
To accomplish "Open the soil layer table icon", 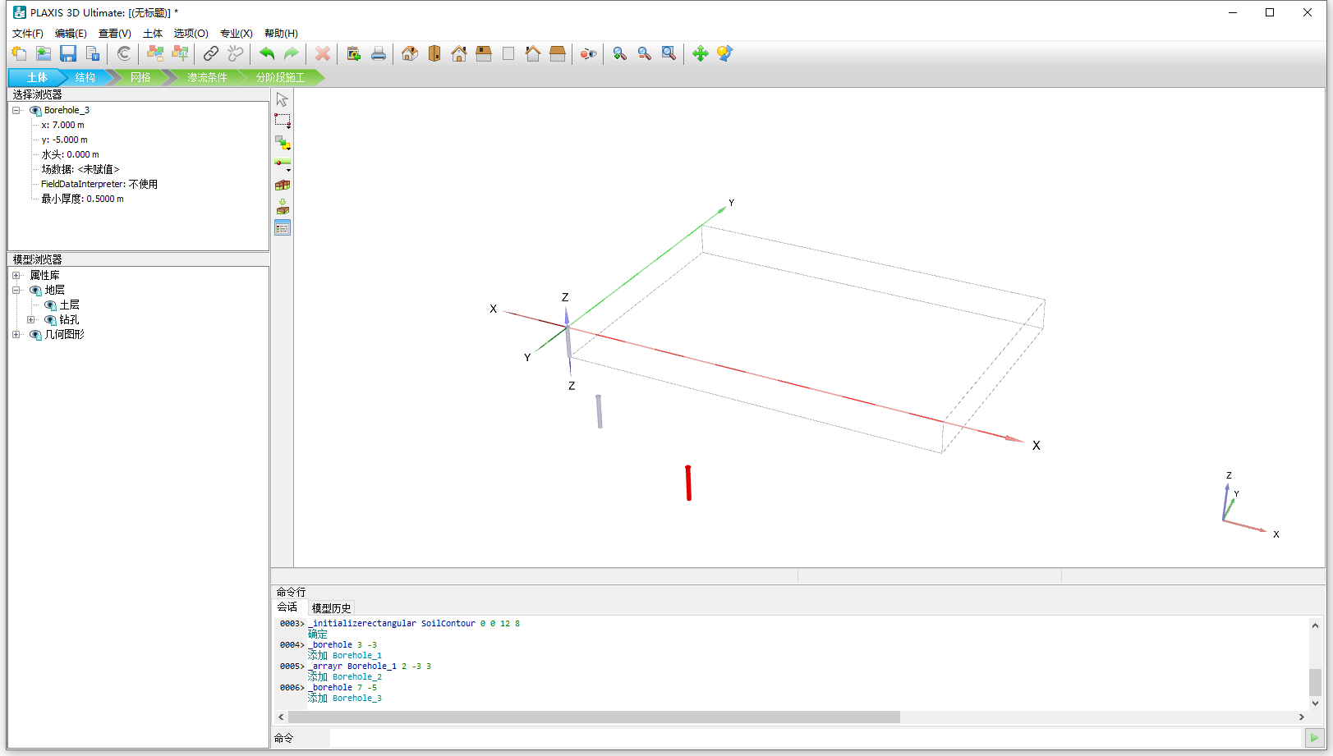I will tap(283, 228).
